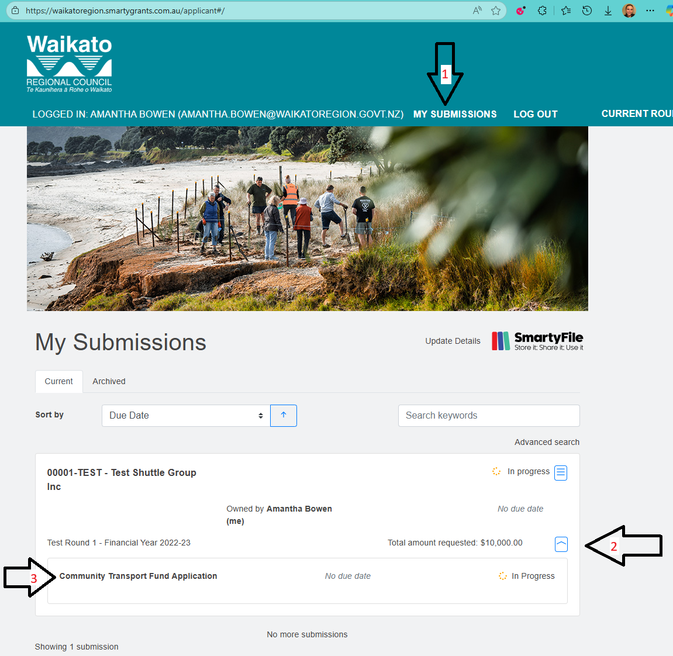Collapse the submission forms with the chevron icon
673x656 pixels.
point(561,544)
